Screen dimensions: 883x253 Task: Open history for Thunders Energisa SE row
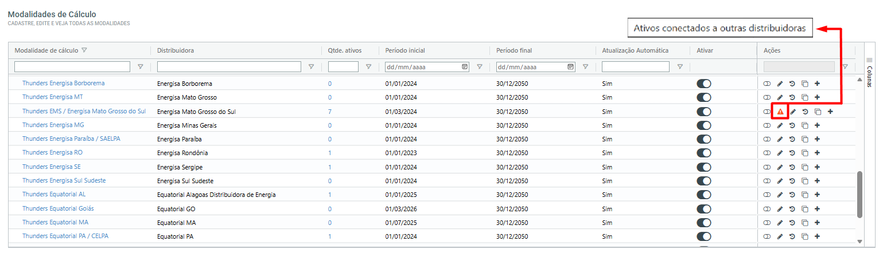tap(792, 167)
